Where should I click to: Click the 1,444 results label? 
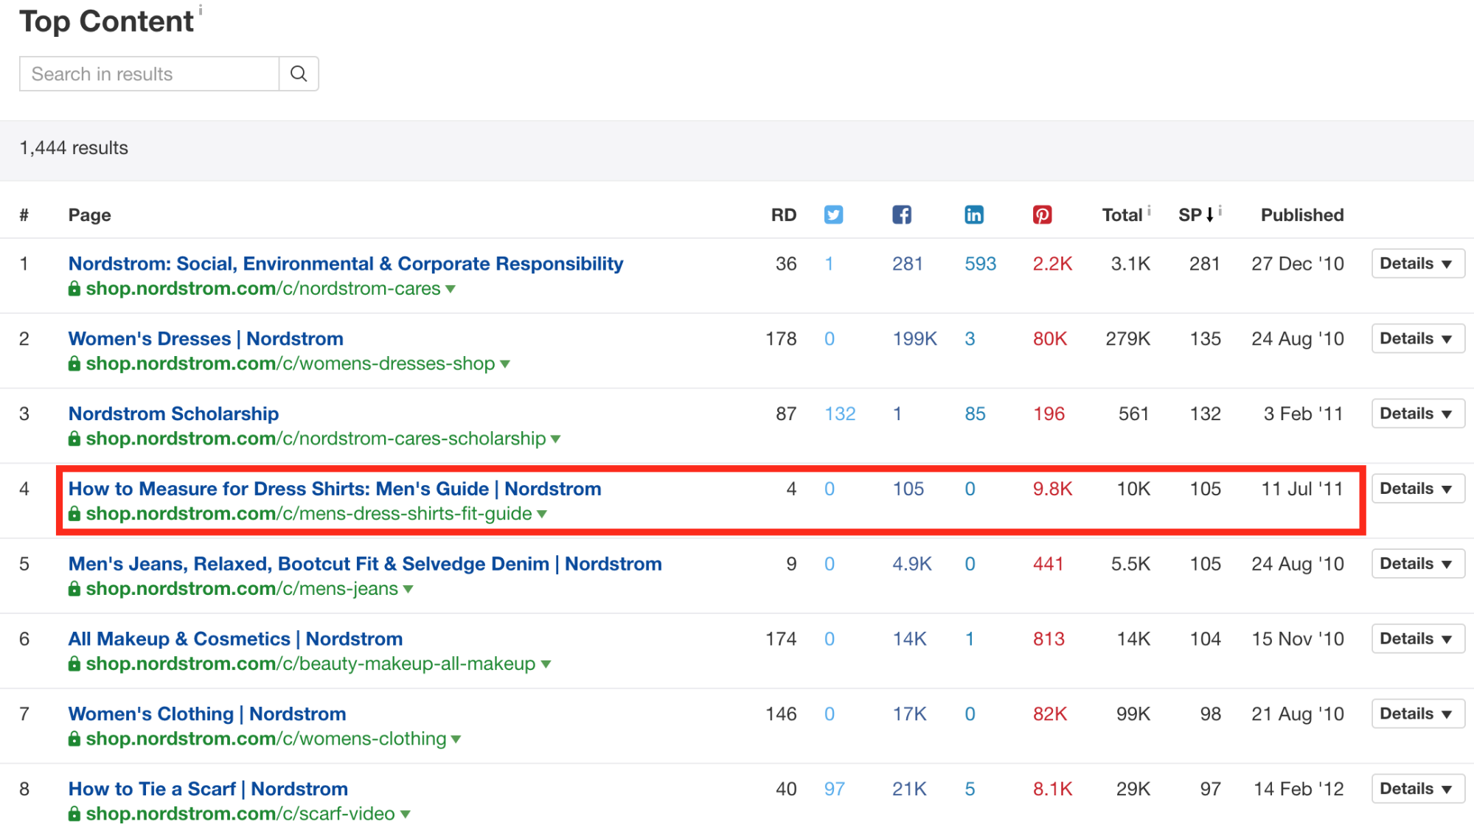click(74, 148)
